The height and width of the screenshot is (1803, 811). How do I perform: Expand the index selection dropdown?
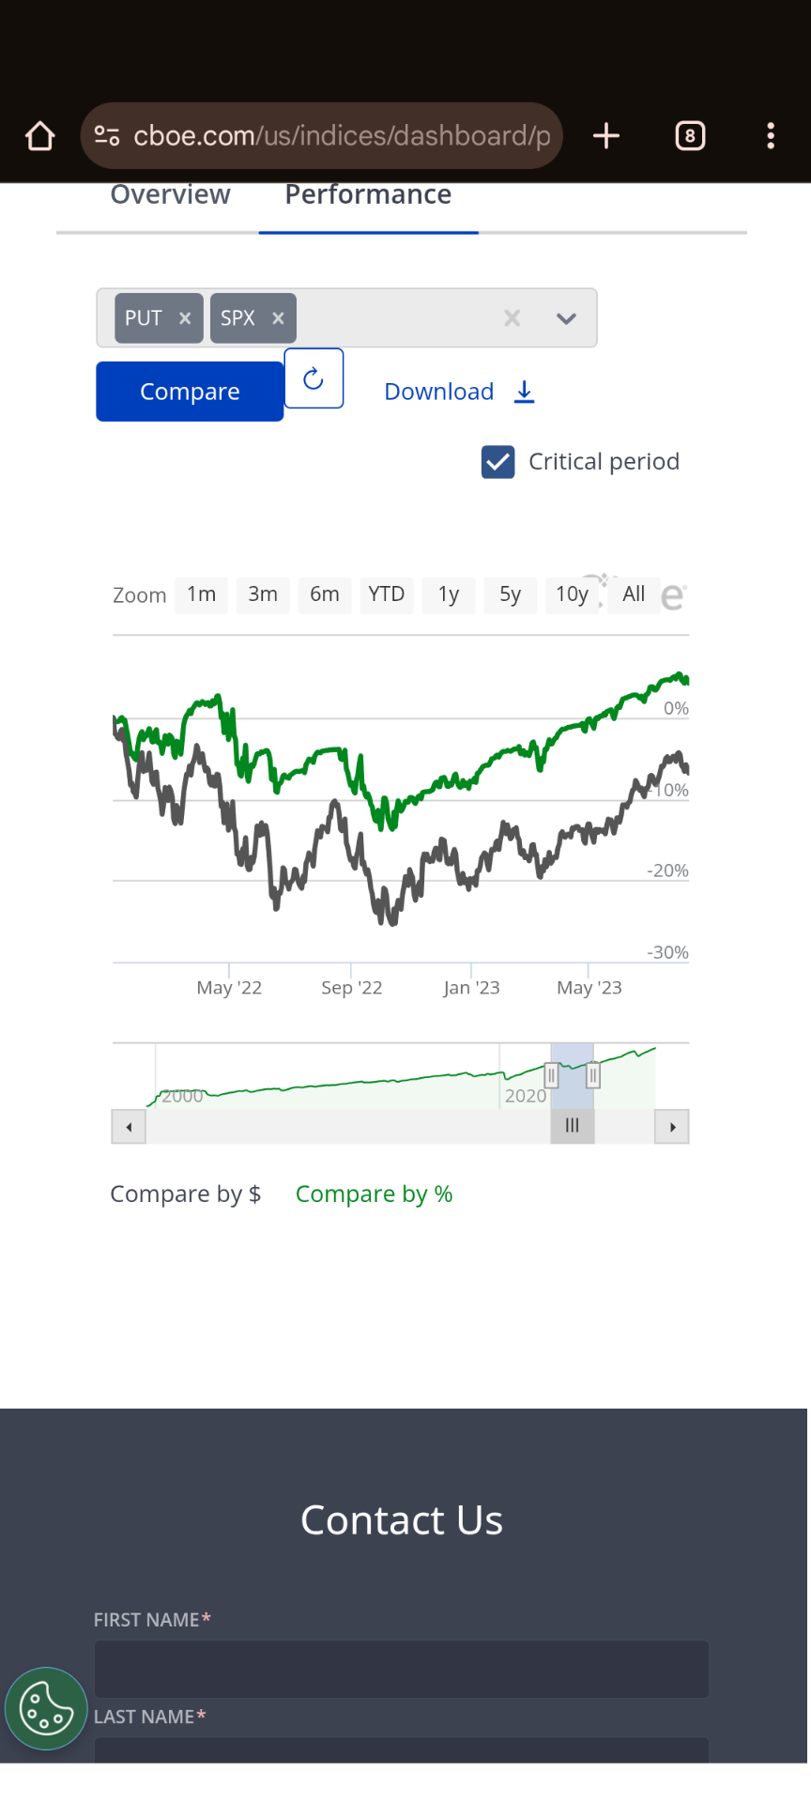(x=566, y=318)
